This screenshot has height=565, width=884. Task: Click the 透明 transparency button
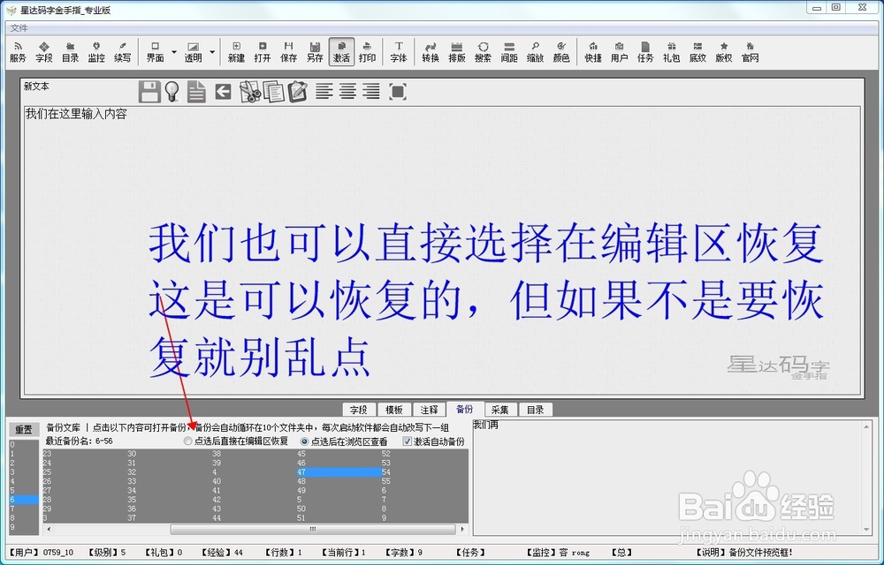194,52
